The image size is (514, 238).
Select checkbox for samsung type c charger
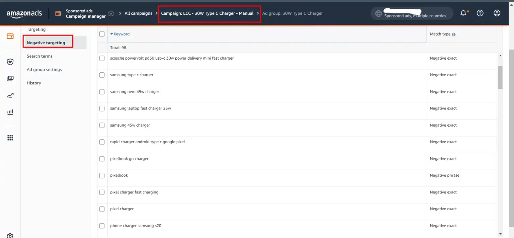(102, 75)
